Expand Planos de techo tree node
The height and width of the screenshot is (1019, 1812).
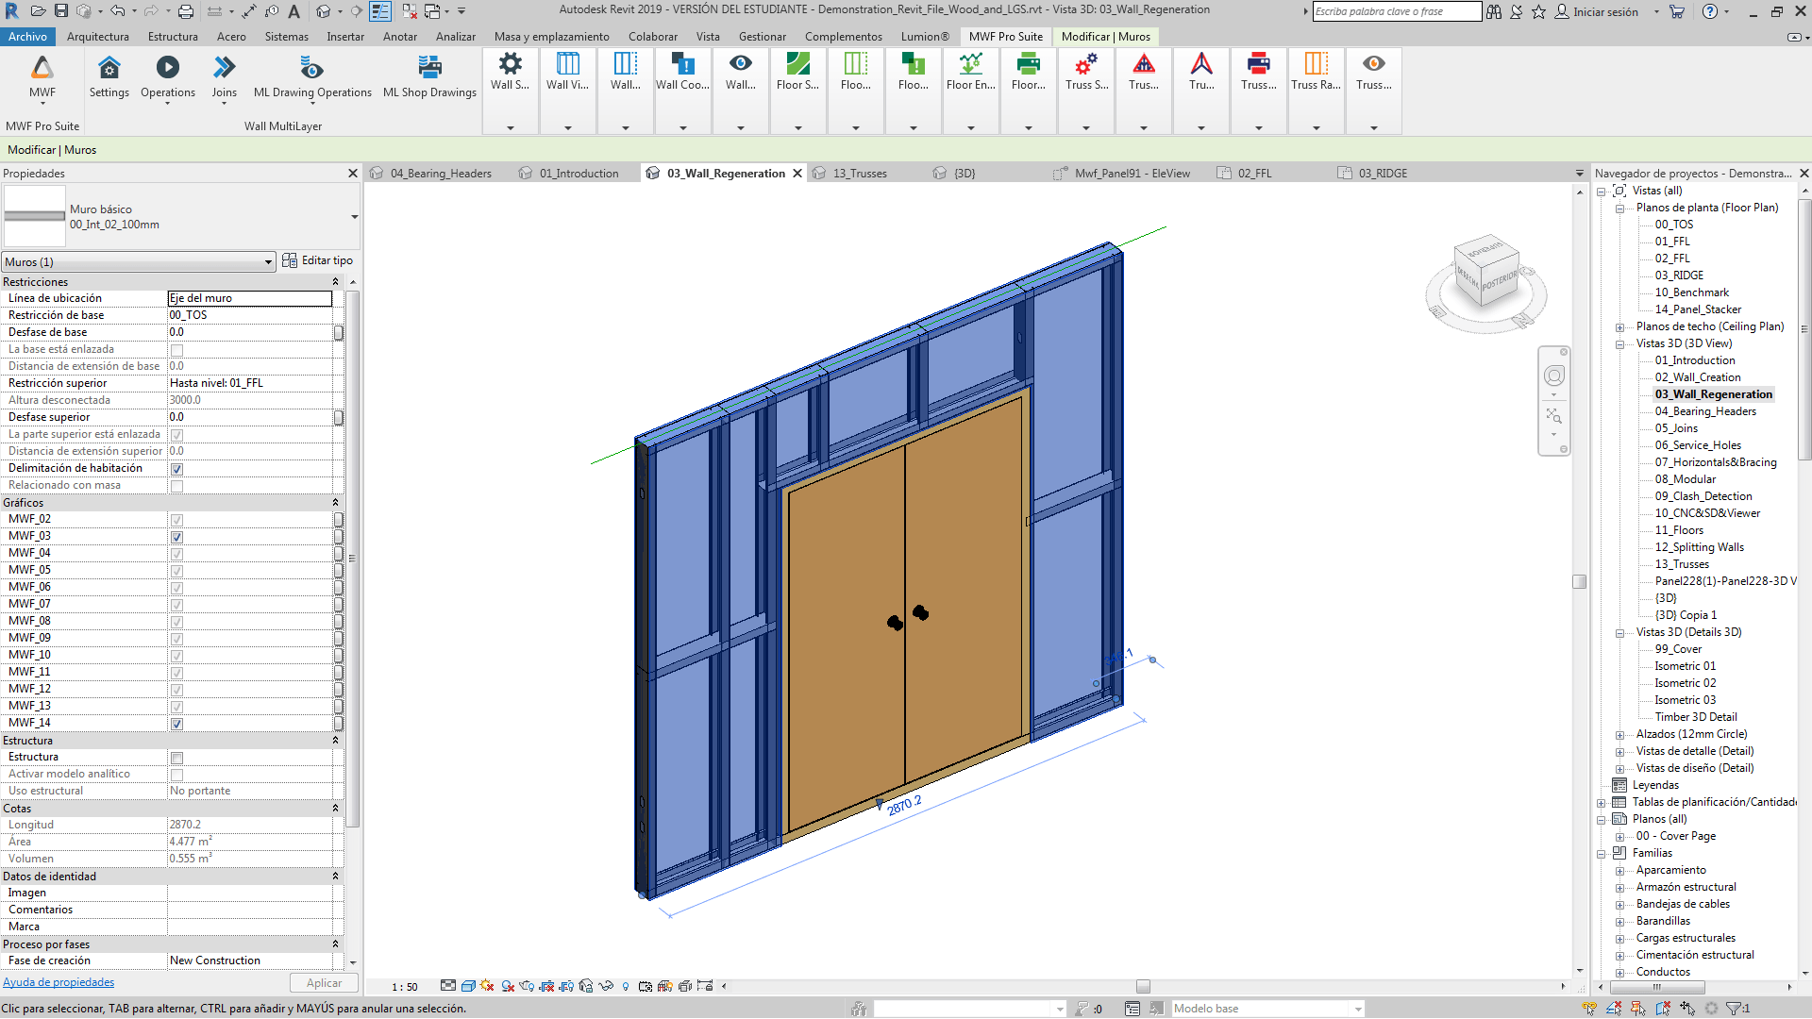[x=1620, y=327]
